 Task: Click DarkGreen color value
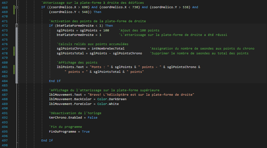pos(118,99)
